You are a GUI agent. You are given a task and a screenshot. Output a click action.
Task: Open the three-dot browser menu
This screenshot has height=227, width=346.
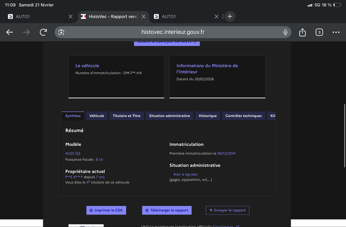coord(336,32)
